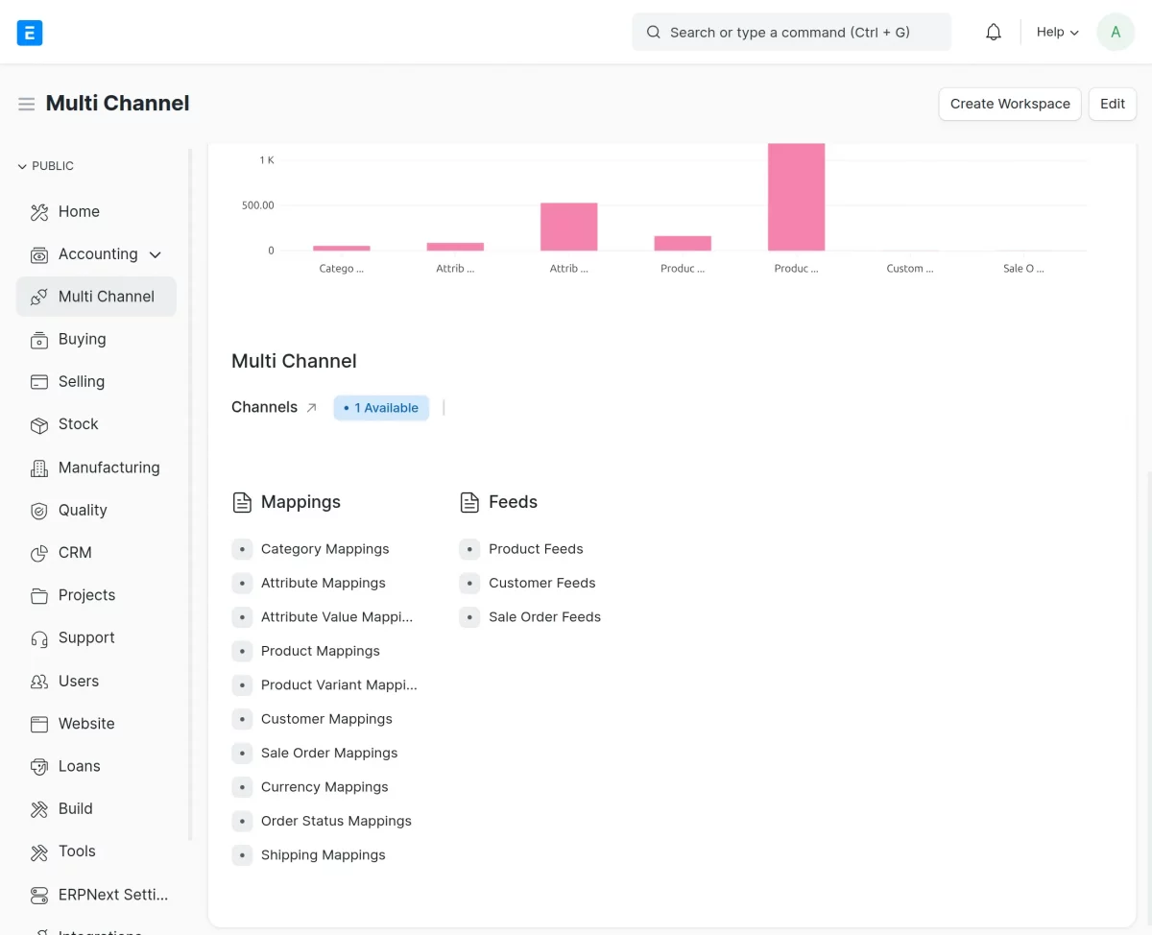Click the search magnifier icon
Screen dimensions: 1152x935
coord(654,33)
